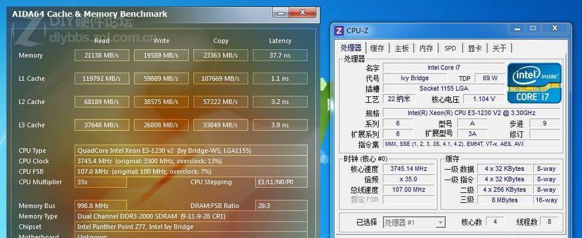Click L1 Cache Read value 119792 MB/s
The image size is (582, 238).
pyautogui.click(x=102, y=79)
